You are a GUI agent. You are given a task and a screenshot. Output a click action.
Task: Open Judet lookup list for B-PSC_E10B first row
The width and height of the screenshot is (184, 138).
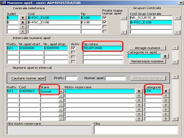23,18
